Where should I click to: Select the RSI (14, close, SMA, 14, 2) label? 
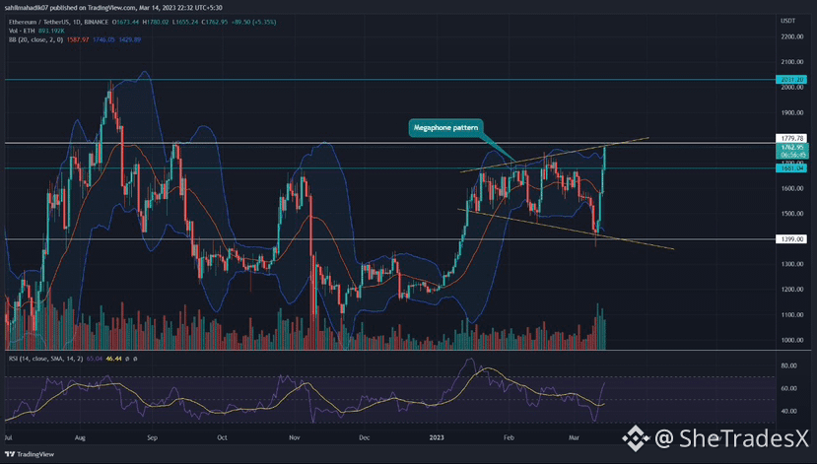pyautogui.click(x=45, y=359)
